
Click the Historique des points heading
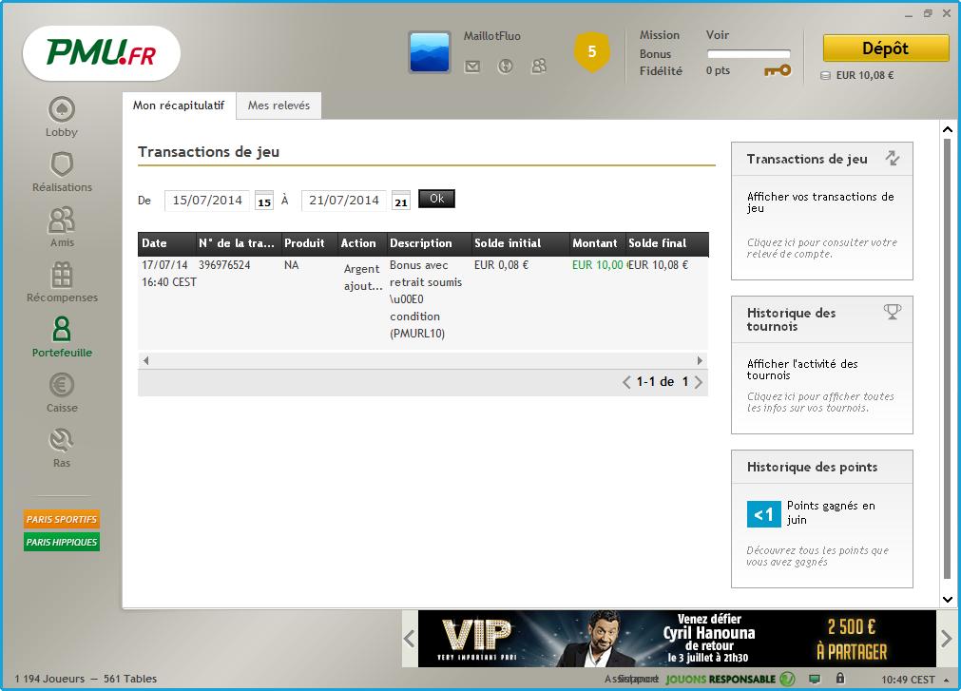click(812, 467)
